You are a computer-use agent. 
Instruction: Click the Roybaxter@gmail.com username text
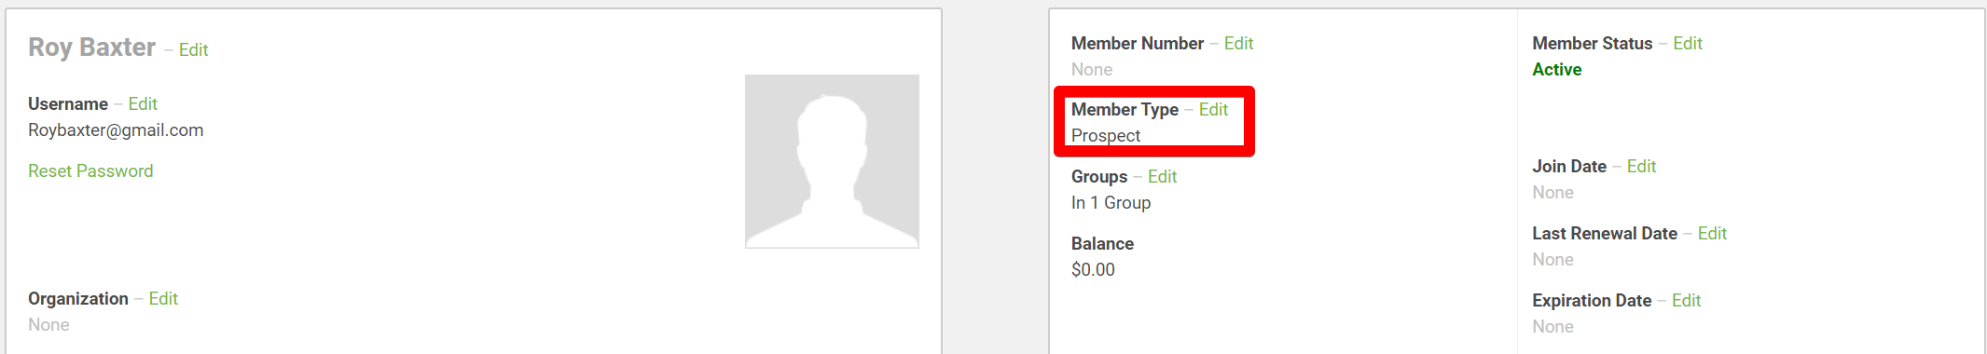coord(116,130)
